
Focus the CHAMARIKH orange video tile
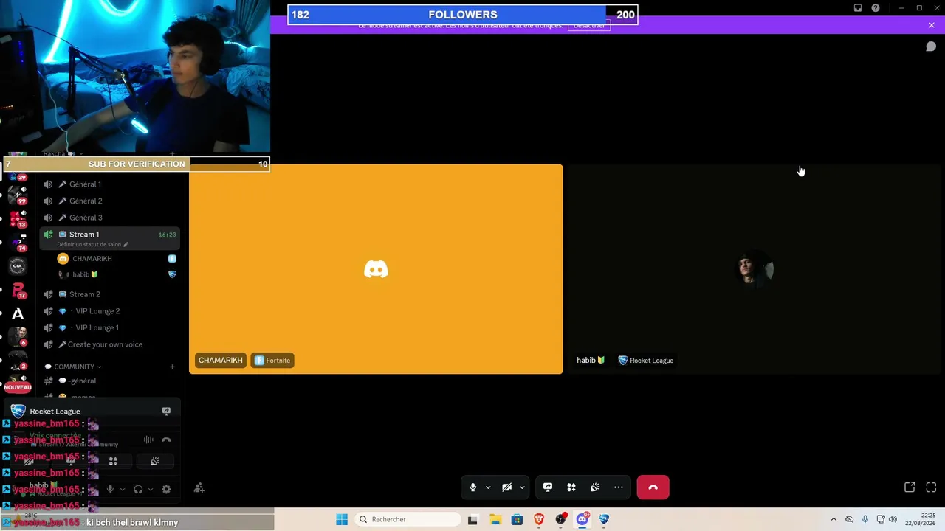tap(376, 269)
